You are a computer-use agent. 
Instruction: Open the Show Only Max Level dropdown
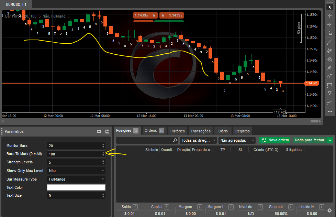[76, 171]
